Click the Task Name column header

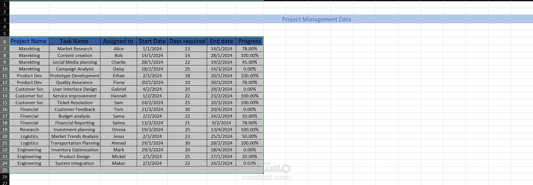(x=75, y=41)
